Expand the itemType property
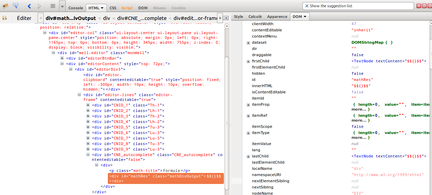The height and width of the screenshot is (195, 432). (x=248, y=133)
